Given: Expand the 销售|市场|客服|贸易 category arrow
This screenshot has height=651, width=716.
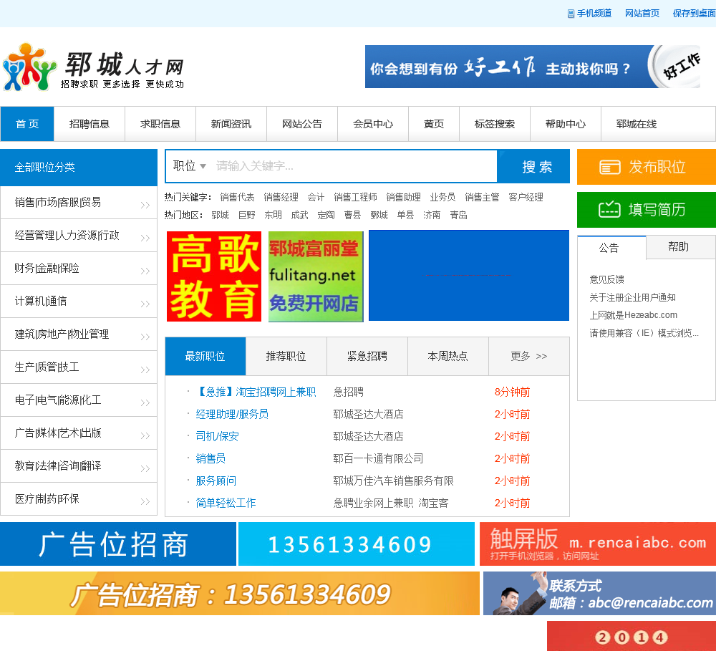Looking at the screenshot, I should [145, 205].
